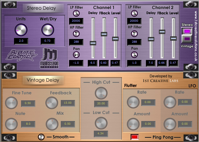The width and height of the screenshot is (199, 142).
Task: Click Channel 2 Pan knob
Action: (x=134, y=55)
